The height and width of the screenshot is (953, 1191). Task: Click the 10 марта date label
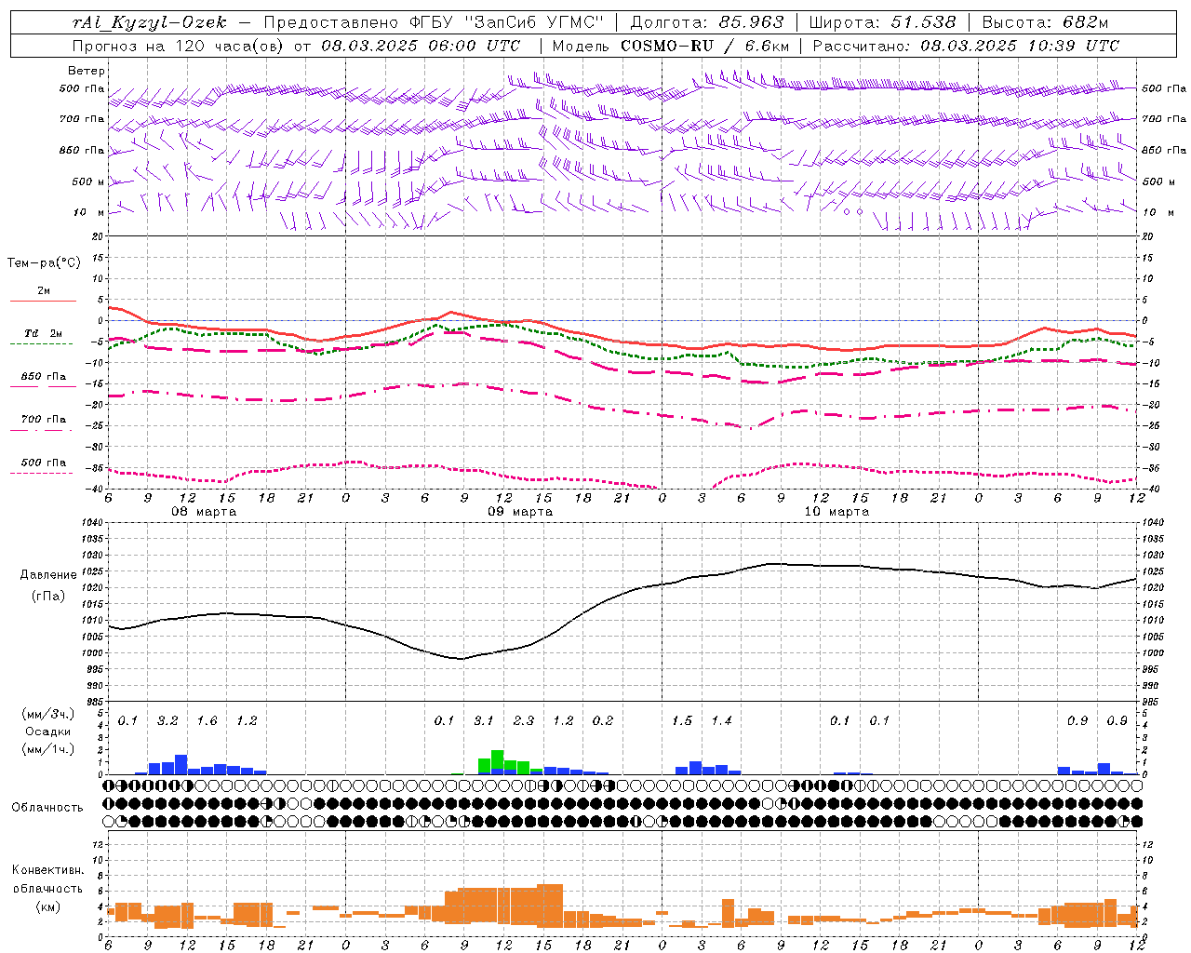(x=836, y=512)
